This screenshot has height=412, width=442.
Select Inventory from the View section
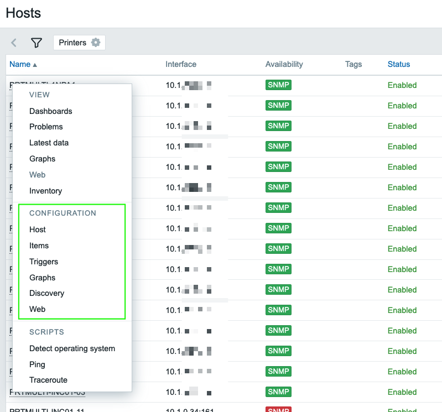pyautogui.click(x=45, y=191)
